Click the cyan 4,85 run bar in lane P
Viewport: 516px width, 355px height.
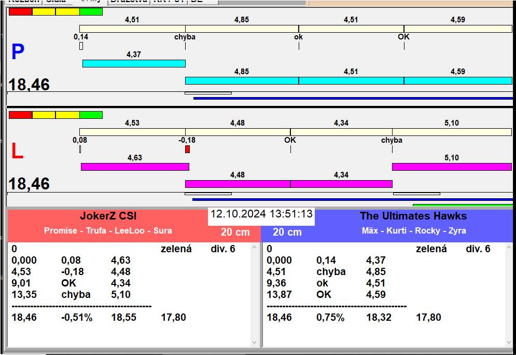tap(242, 80)
